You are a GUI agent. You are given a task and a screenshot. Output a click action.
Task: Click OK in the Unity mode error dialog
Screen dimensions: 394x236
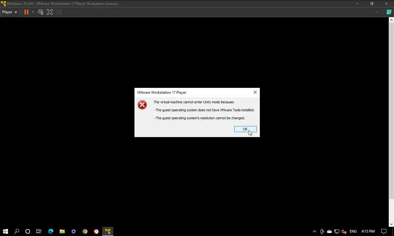click(245, 129)
